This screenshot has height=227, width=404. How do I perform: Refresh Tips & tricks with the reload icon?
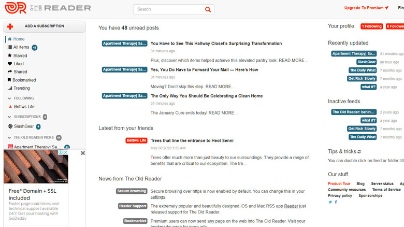tap(359, 152)
